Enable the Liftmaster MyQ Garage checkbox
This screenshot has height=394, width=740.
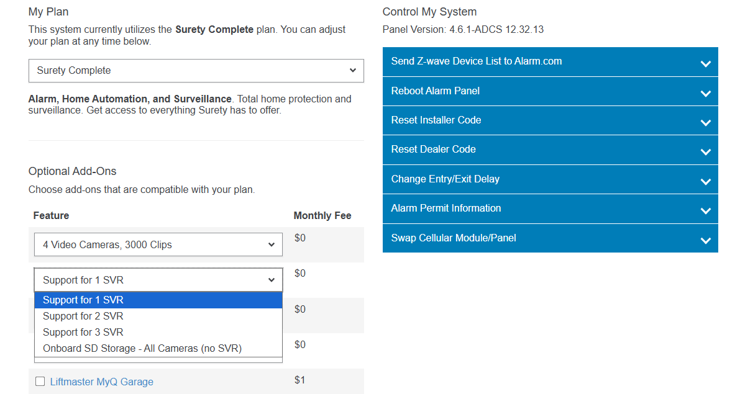pos(40,382)
